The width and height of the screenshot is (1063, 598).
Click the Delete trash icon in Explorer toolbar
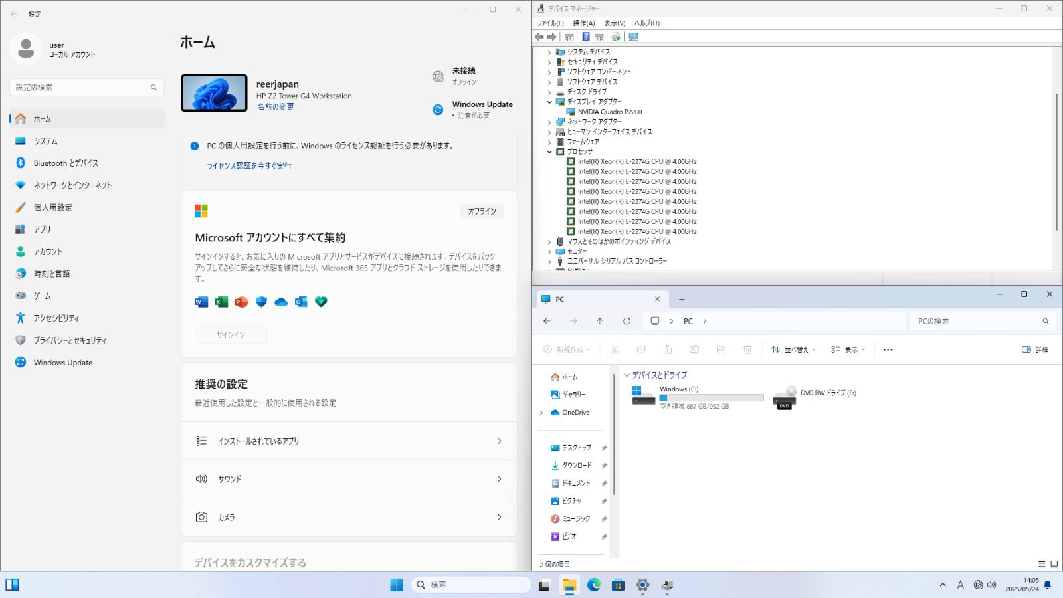pyautogui.click(x=747, y=349)
